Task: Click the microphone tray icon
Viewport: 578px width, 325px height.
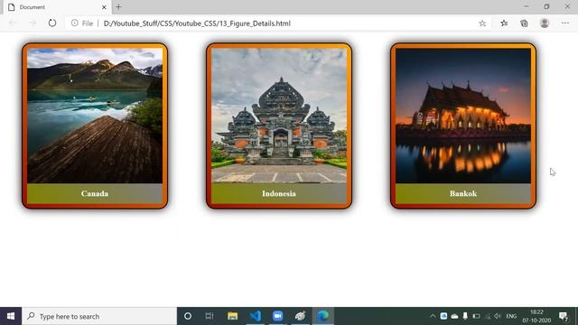Action: (x=465, y=316)
